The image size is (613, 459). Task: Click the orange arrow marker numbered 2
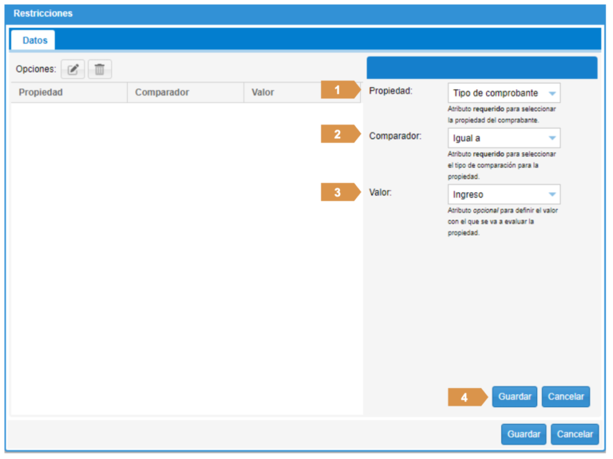339,135
